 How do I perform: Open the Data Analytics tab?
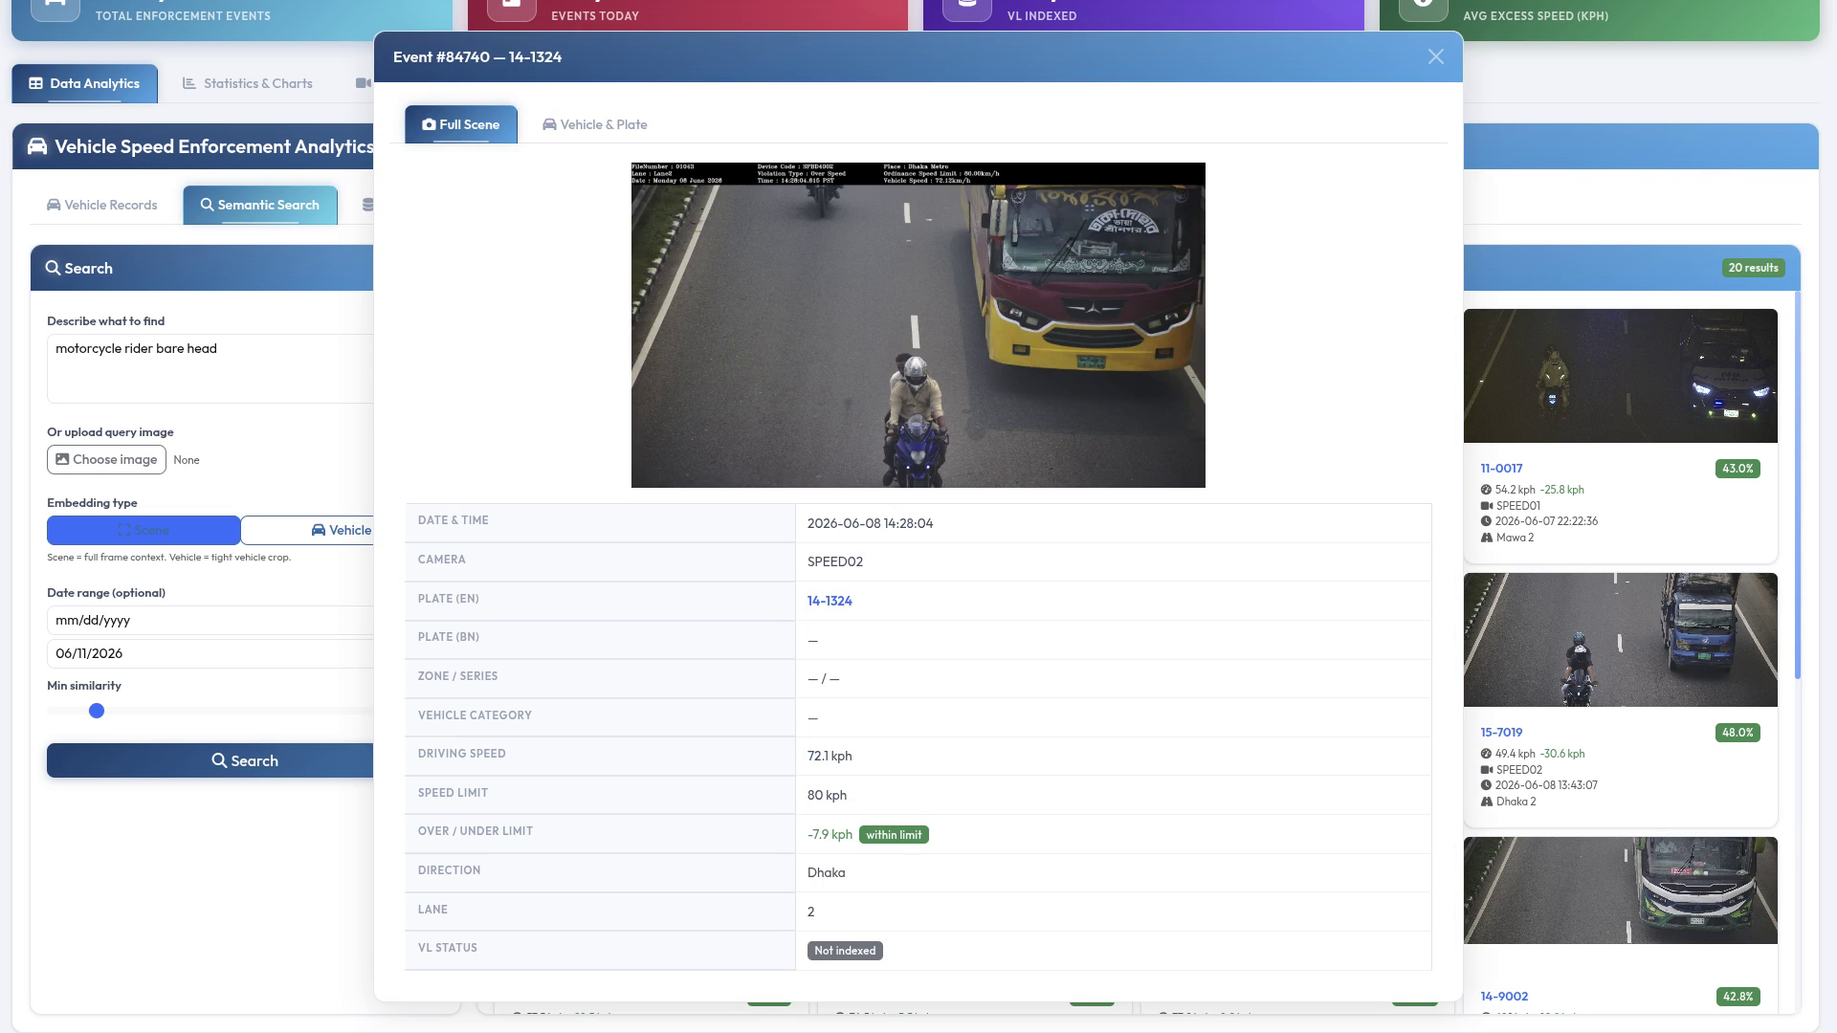point(85,83)
